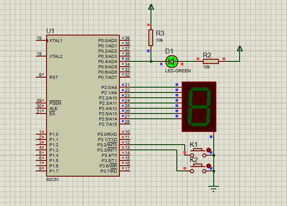Click the P0.7/AD7 pin label
287x206 pixels.
tap(108, 78)
